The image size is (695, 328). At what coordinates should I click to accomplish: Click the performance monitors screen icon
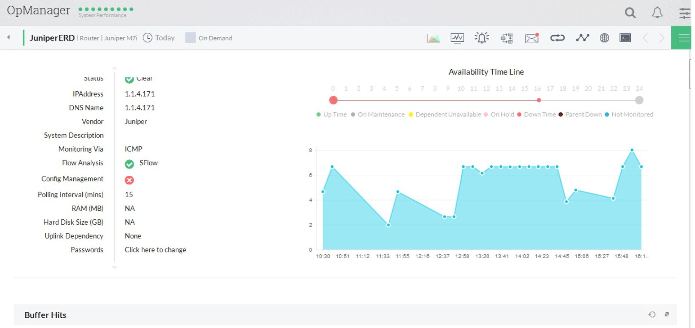(x=457, y=38)
